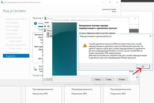Click the Ход установки heading
154x103 pixels.
14,11
